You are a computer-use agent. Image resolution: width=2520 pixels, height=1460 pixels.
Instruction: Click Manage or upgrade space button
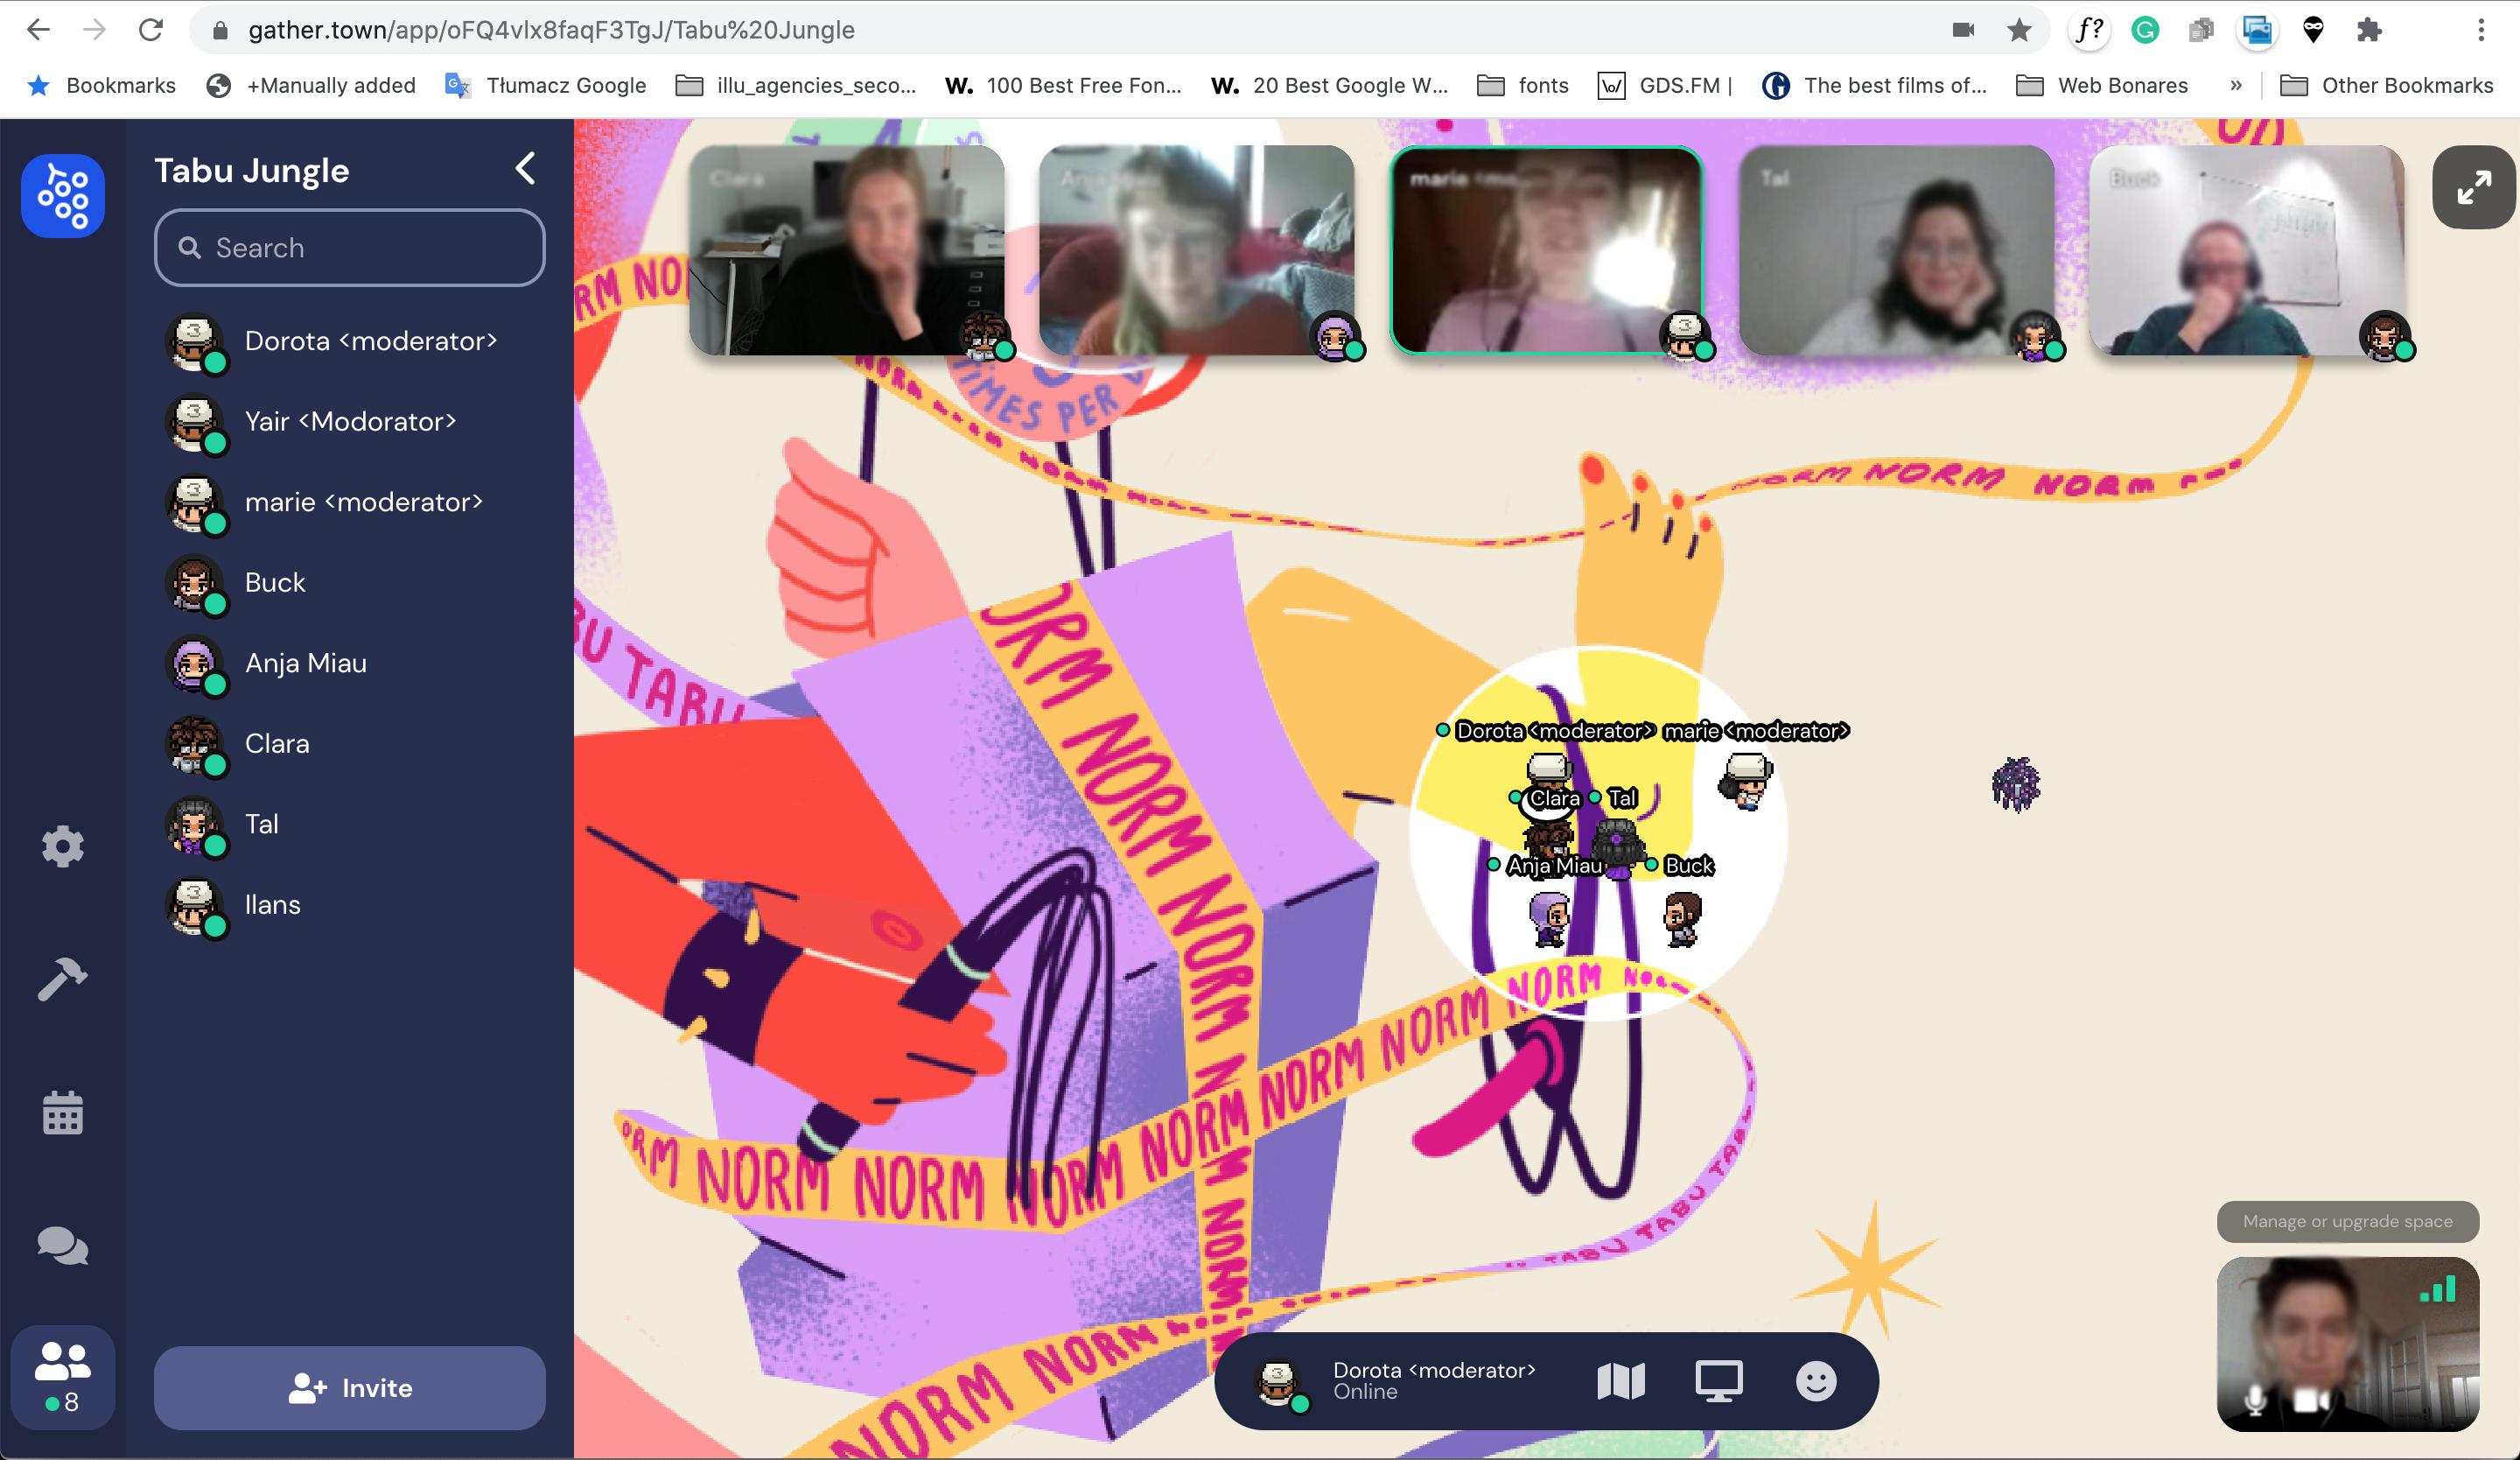pyautogui.click(x=2347, y=1221)
